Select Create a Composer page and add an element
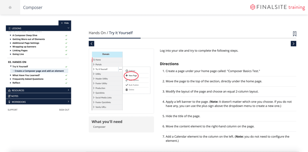Screen dimensions: 308x152 (x=39, y=71)
